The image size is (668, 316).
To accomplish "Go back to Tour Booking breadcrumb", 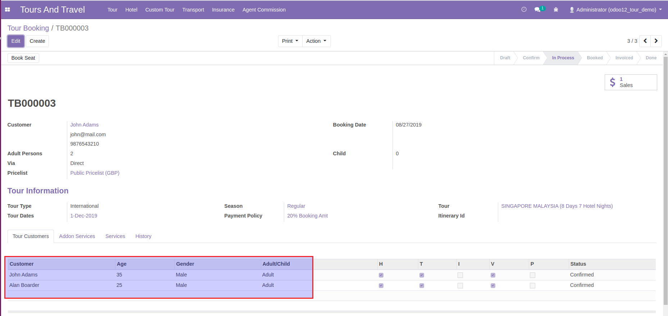I will pyautogui.click(x=28, y=28).
